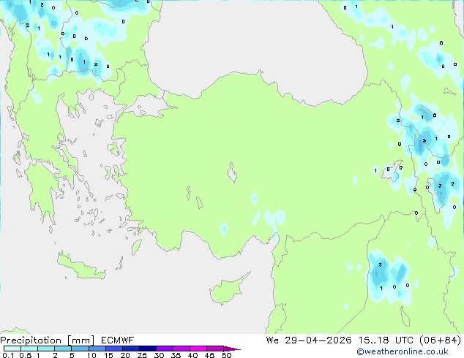Click the "45" legend scale label
The height and width of the screenshot is (358, 464).
[x=210, y=355]
